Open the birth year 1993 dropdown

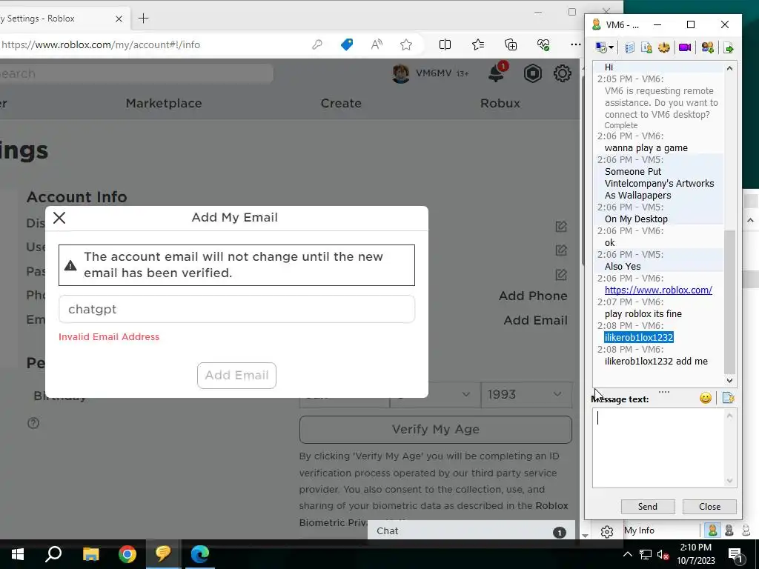(526, 394)
